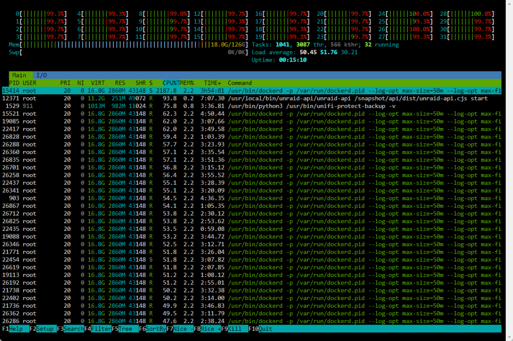The height and width of the screenshot is (341, 513).
Task: Select process row with PID 21738
Action: [x=251, y=290]
